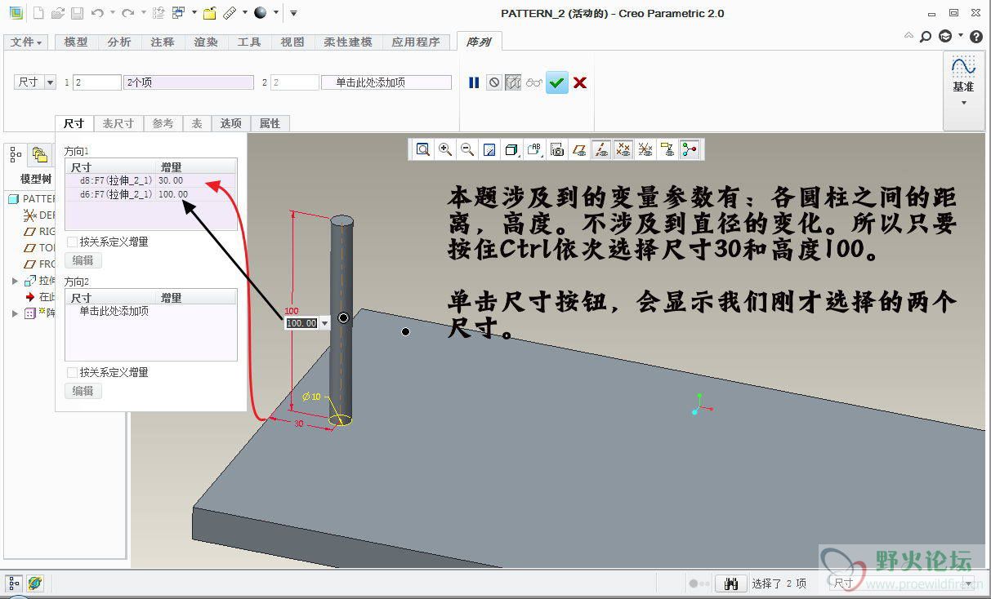Open the 选项 dashboard tab
Screen dimensions: 991x599
coord(231,123)
